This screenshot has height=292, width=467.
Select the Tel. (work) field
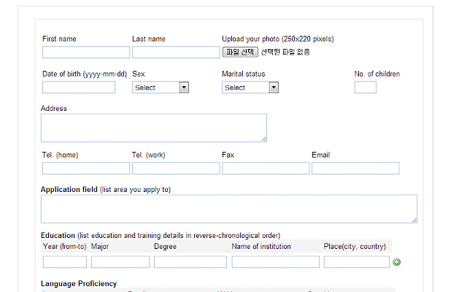coord(175,169)
